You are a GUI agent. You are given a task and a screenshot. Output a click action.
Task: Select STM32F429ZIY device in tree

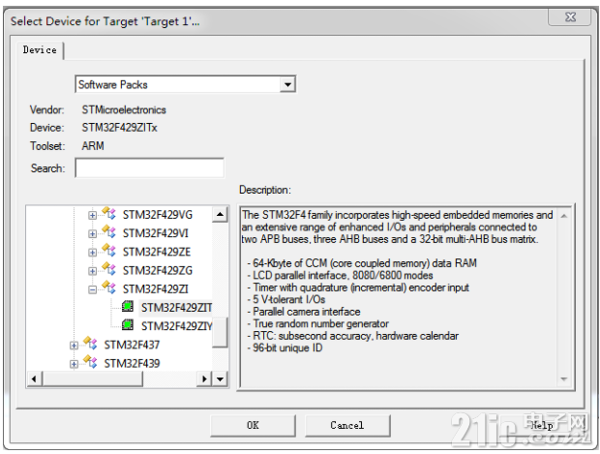coord(176,326)
